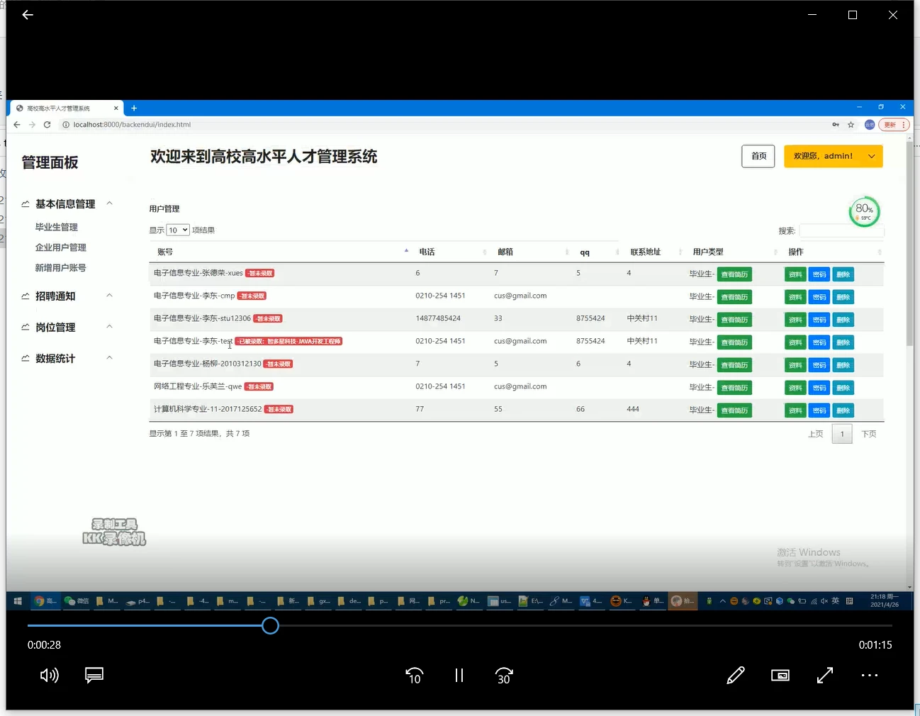
Task: Take a screenshot of the video frame
Action: (780, 675)
